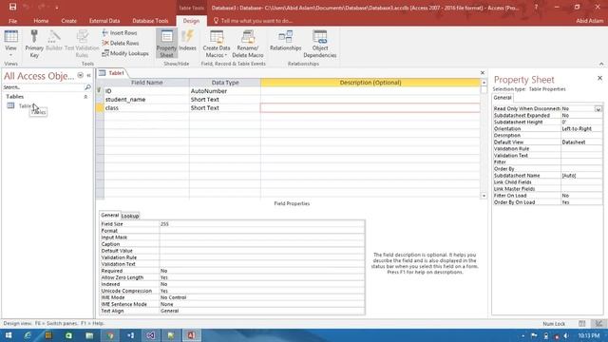Click the Filter On Load value
This screenshot has height=342, width=608.
point(581,196)
